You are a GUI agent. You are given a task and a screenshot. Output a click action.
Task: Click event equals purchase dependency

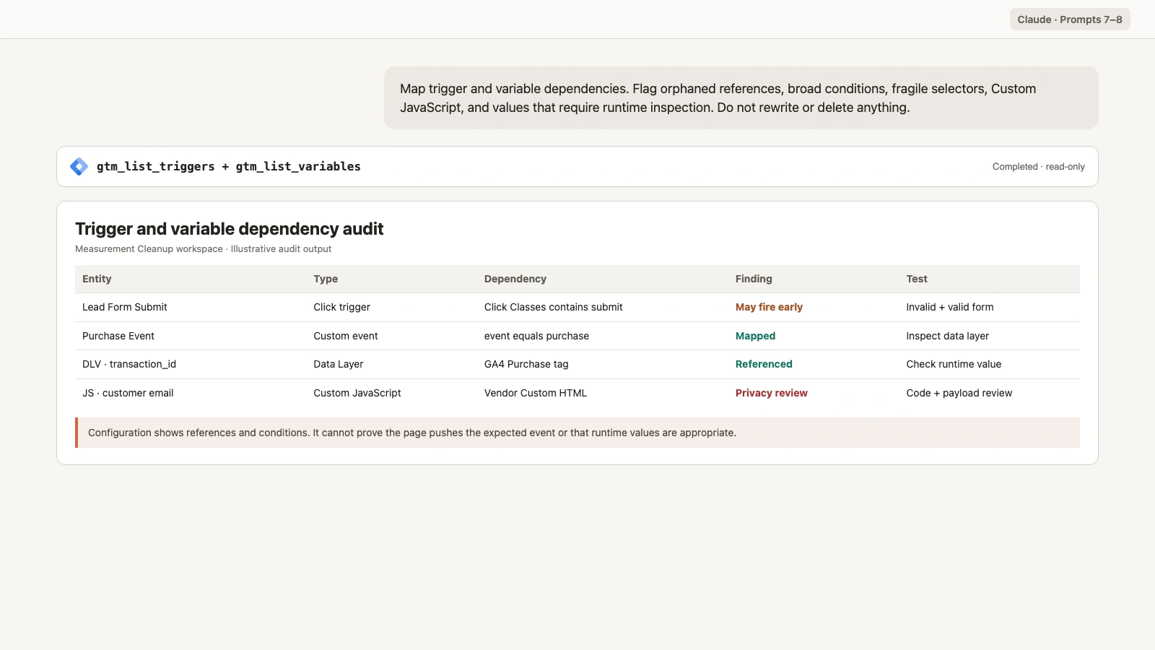point(536,336)
